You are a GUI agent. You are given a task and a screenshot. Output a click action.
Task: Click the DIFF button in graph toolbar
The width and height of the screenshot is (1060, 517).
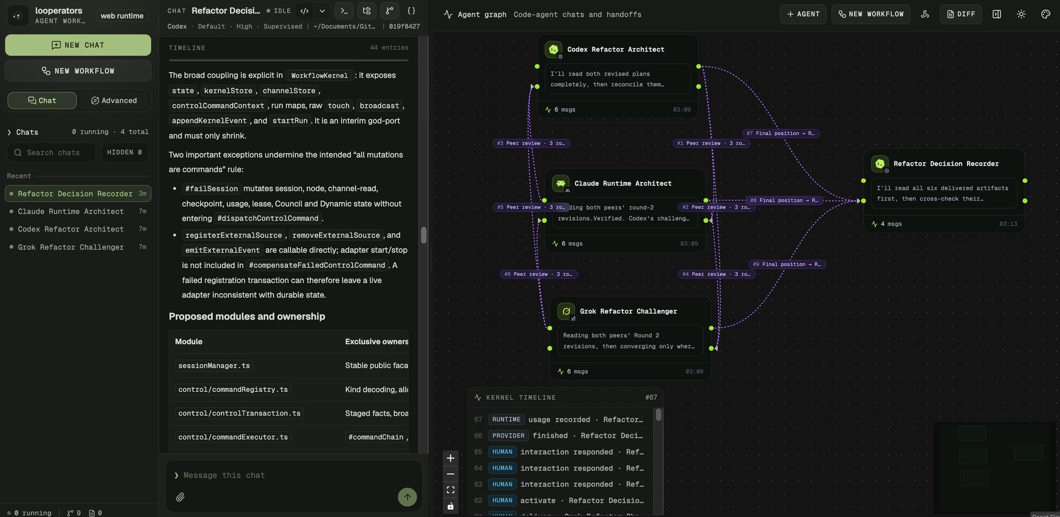961,14
